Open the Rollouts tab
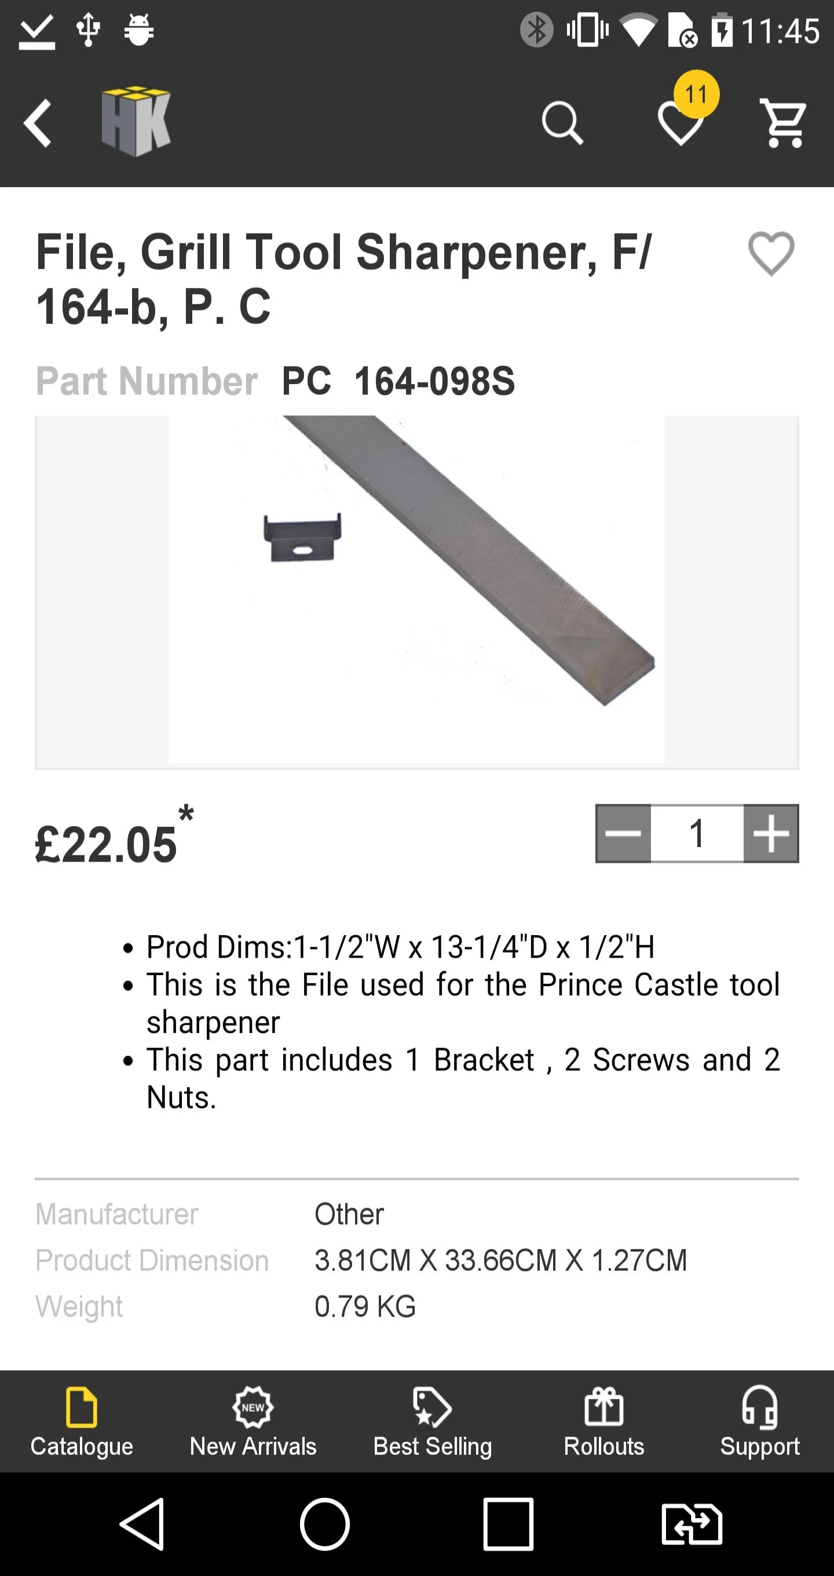834x1576 pixels. point(604,1421)
